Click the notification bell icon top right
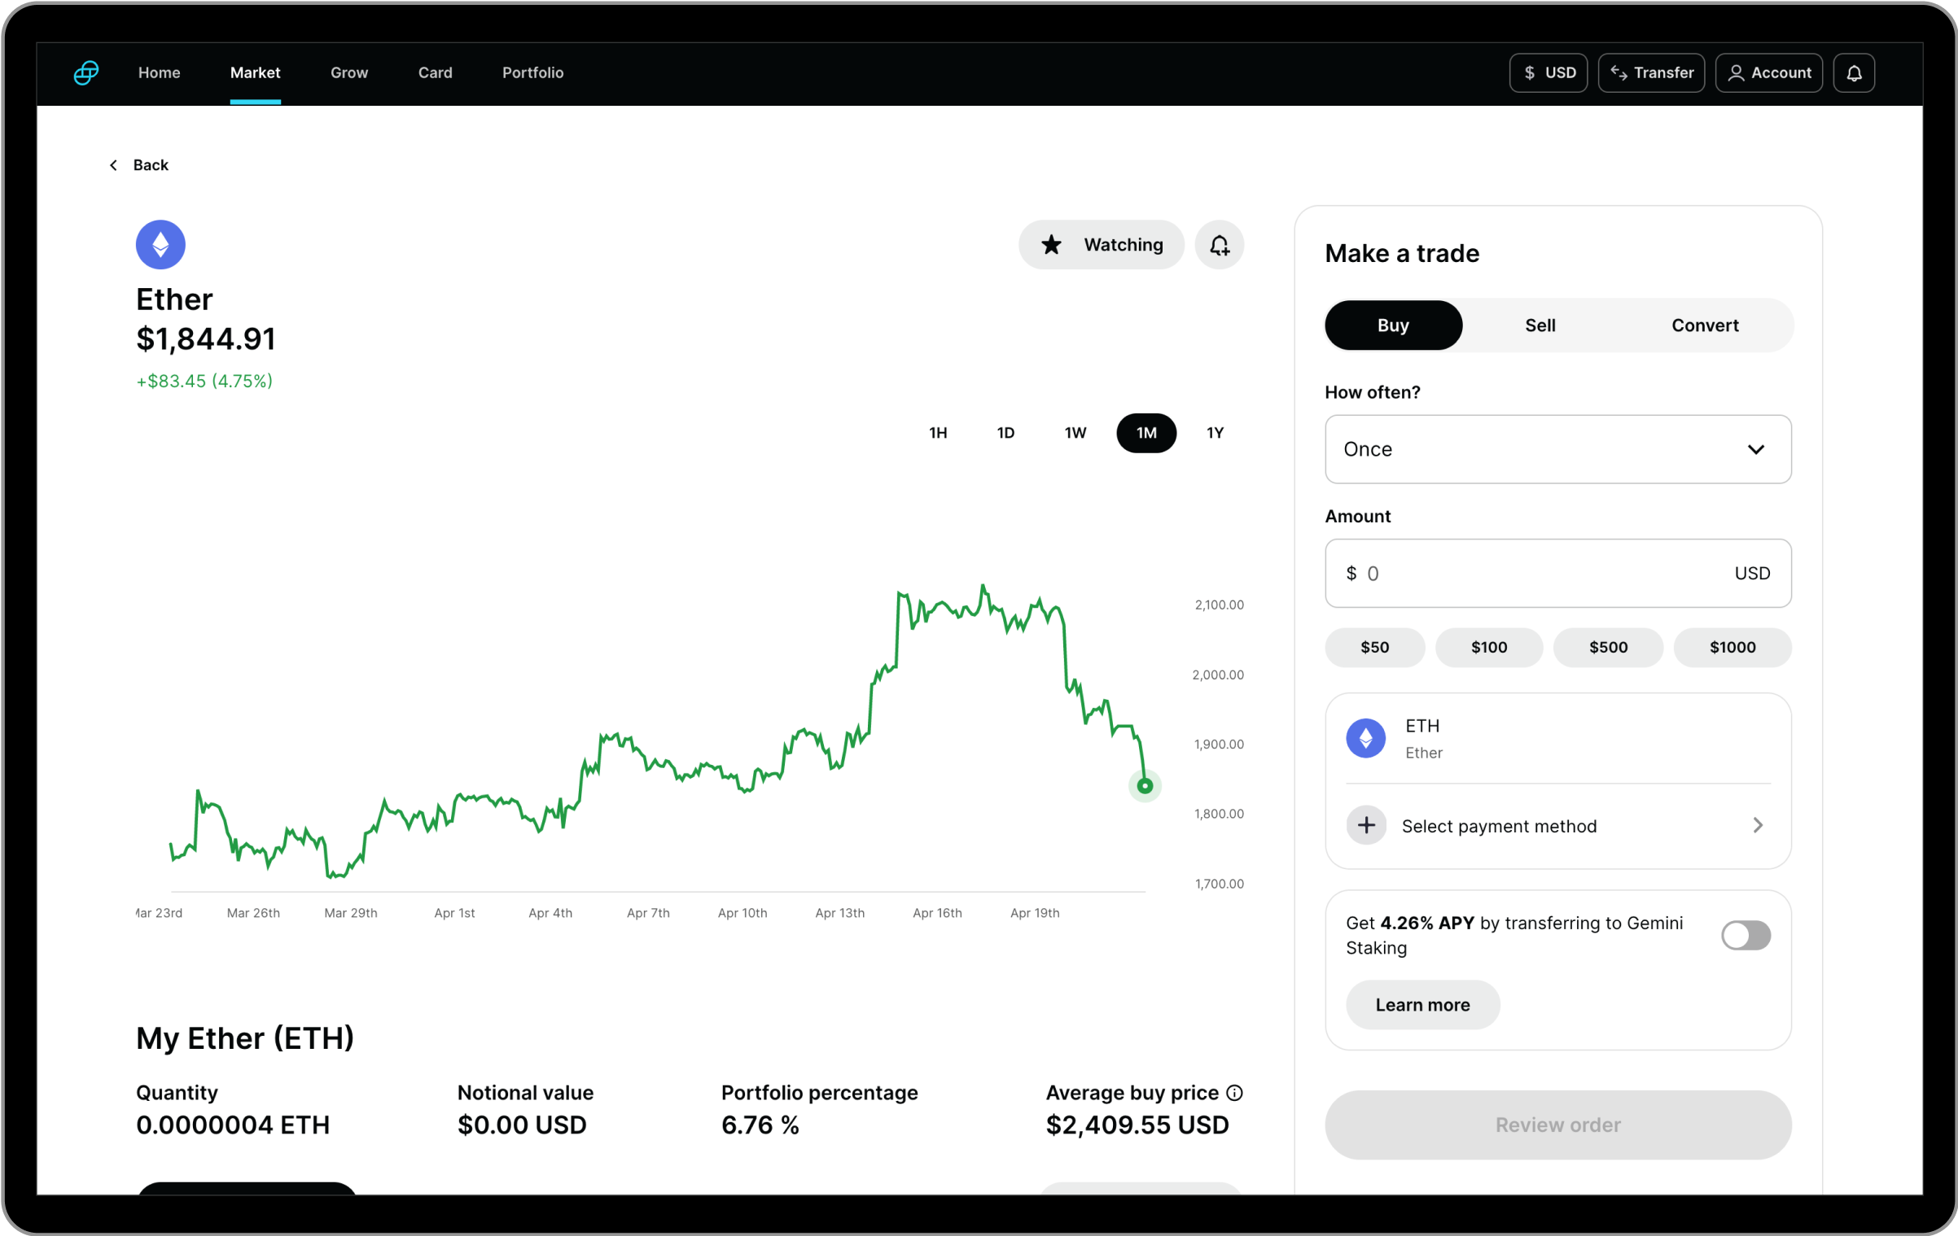This screenshot has height=1236, width=1958. point(1855,72)
